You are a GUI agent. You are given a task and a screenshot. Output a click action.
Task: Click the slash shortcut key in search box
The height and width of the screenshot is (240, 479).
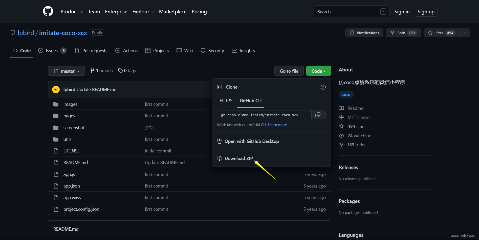pyautogui.click(x=383, y=12)
